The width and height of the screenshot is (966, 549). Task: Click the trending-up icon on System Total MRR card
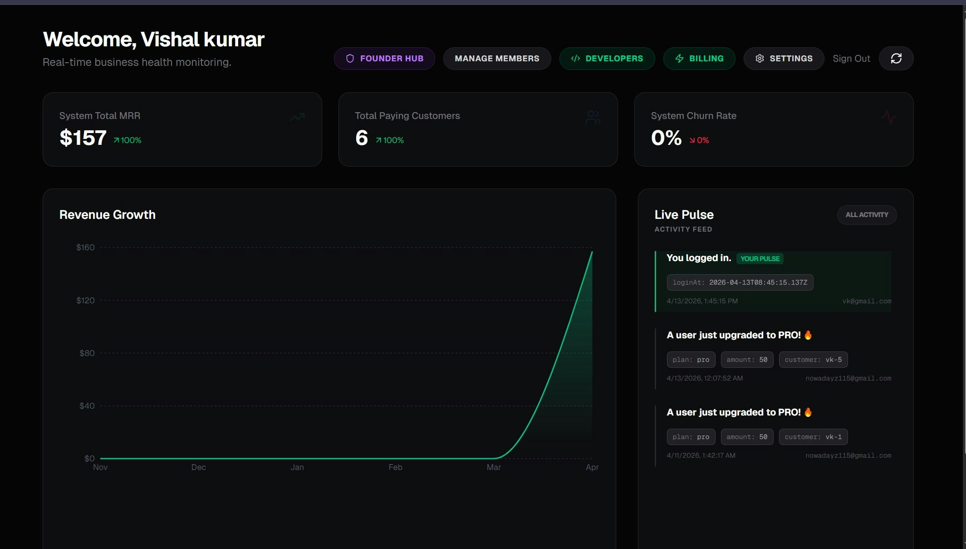coord(297,117)
